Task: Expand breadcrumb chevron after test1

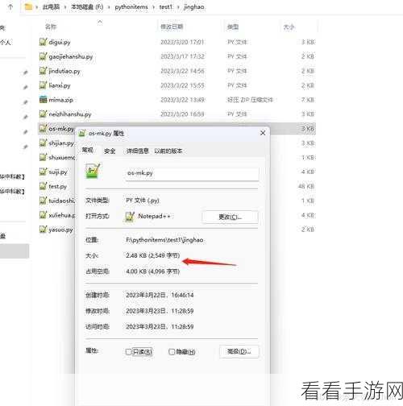Action: pyautogui.click(x=178, y=7)
